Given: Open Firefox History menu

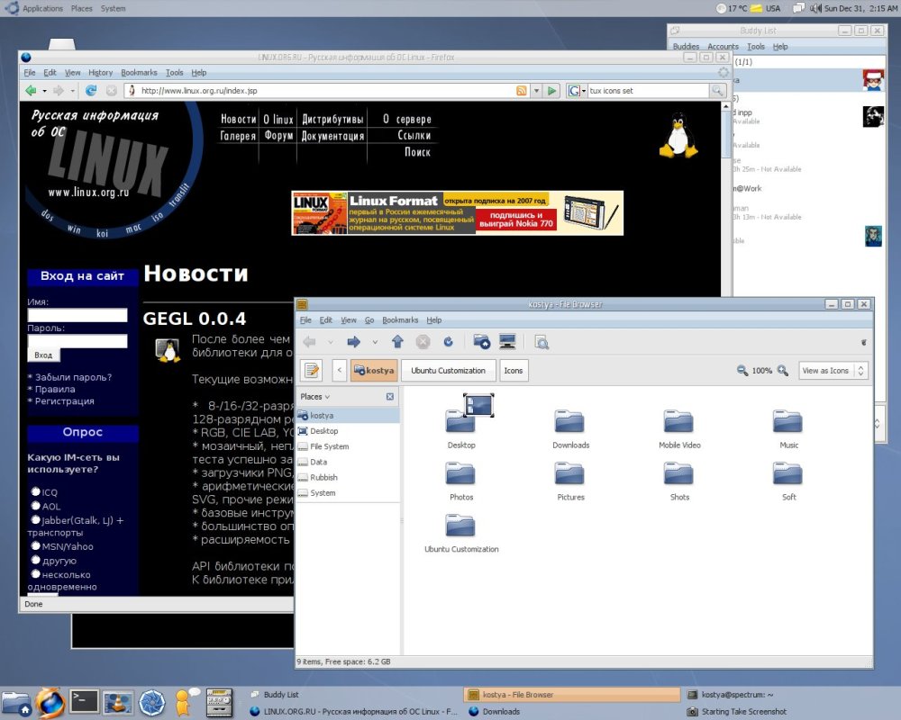Looking at the screenshot, I should point(101,72).
